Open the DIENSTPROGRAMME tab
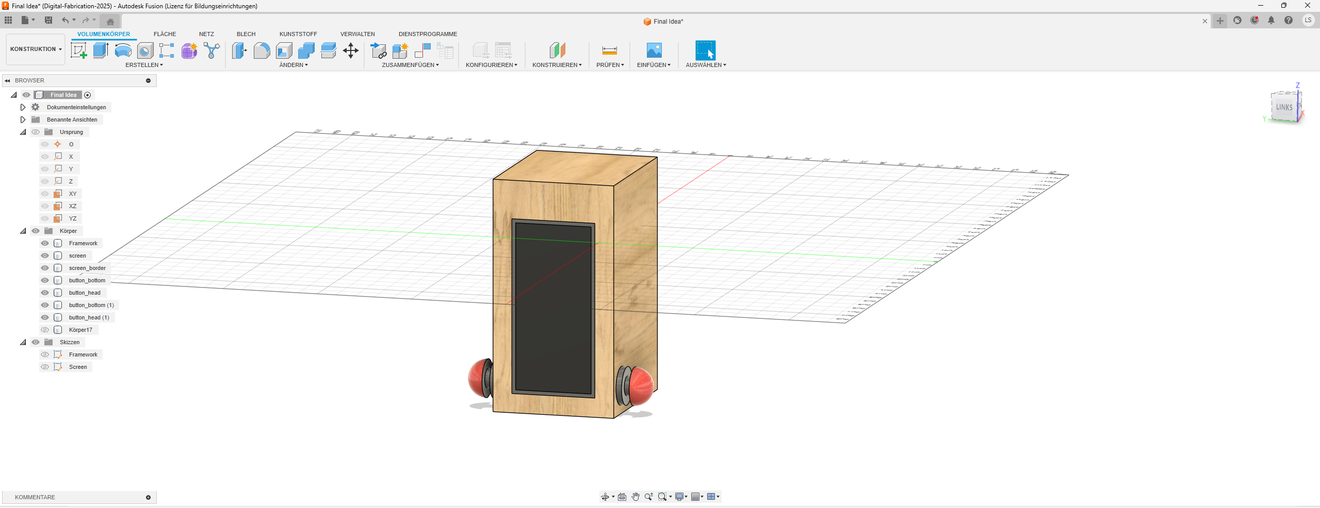 [x=428, y=34]
